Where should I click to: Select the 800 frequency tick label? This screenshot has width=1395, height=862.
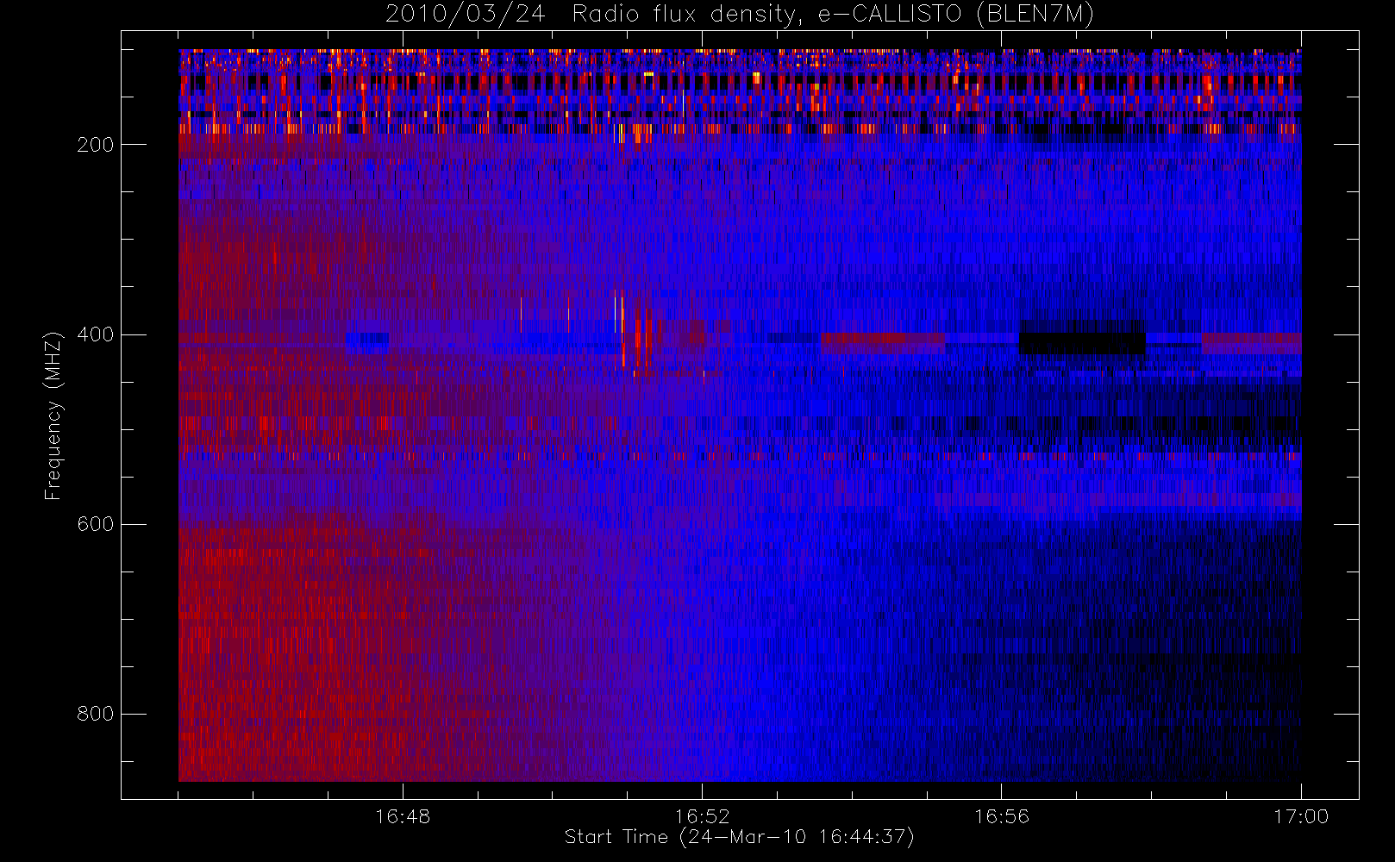coord(95,714)
